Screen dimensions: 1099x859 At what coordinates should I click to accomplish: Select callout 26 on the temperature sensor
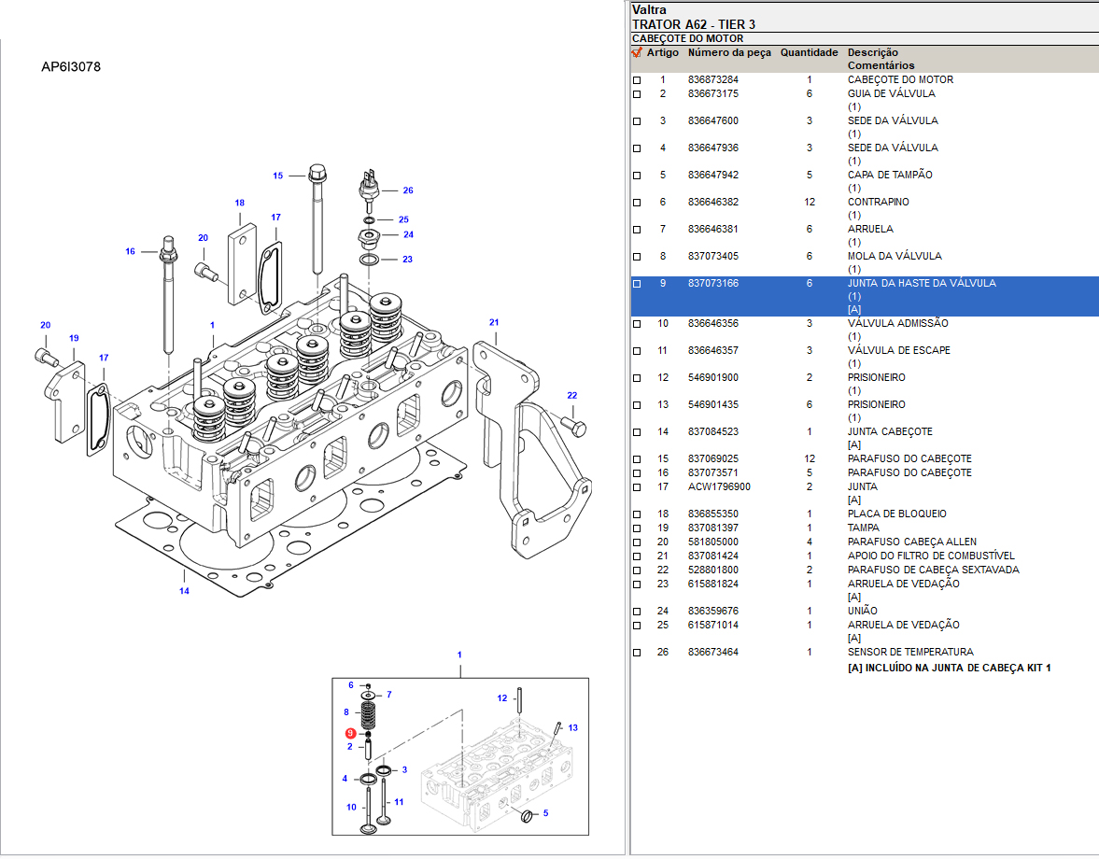point(407,190)
